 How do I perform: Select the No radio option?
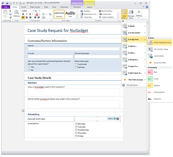pyautogui.click(x=29, y=70)
